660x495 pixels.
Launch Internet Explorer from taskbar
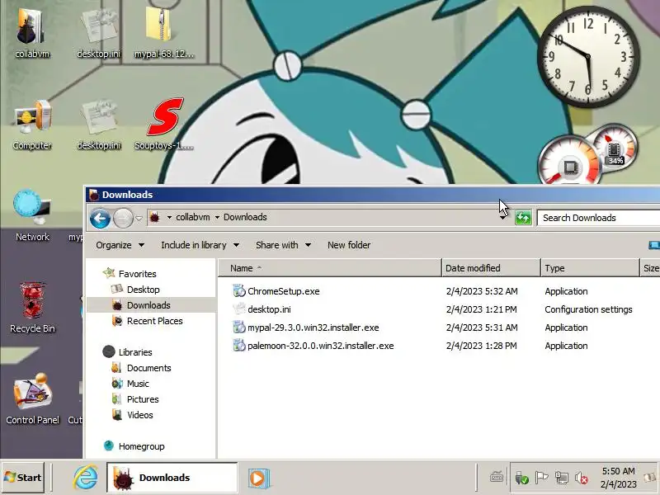pyautogui.click(x=86, y=478)
